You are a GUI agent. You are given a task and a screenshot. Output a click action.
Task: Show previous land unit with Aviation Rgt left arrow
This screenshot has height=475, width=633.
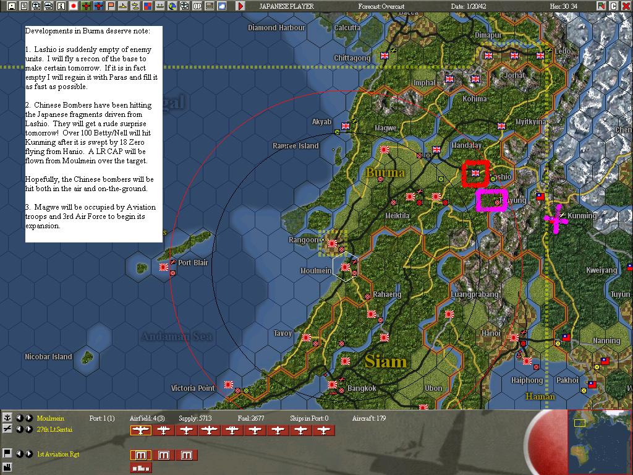pyautogui.click(x=19, y=454)
